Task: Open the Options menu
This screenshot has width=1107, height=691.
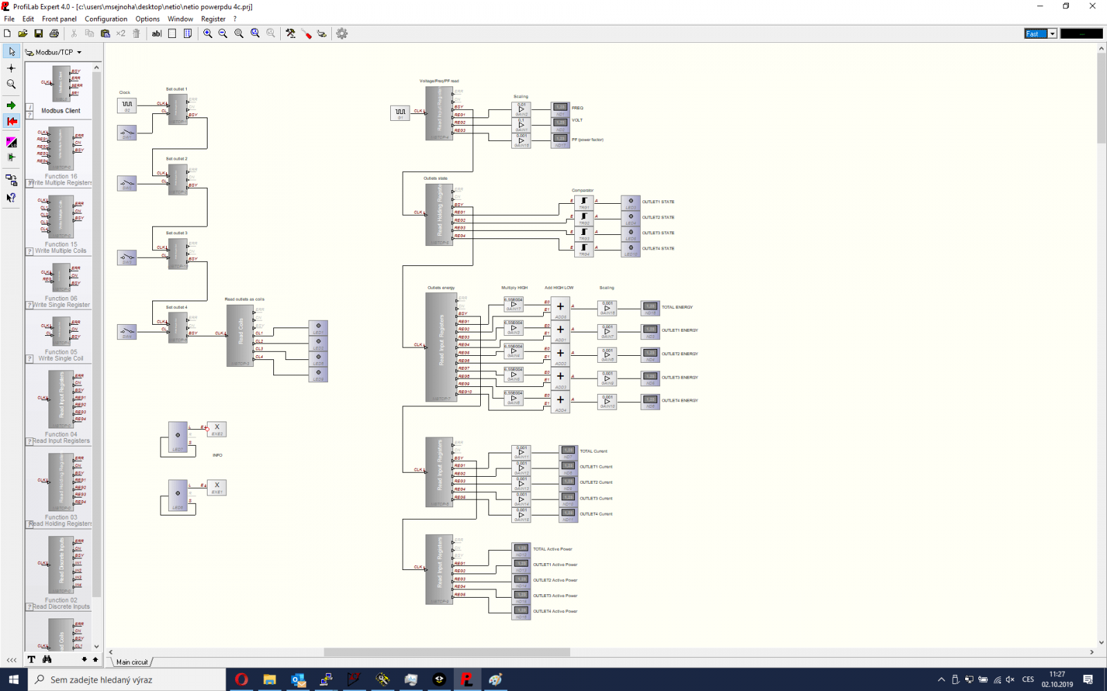Action: pyautogui.click(x=147, y=19)
